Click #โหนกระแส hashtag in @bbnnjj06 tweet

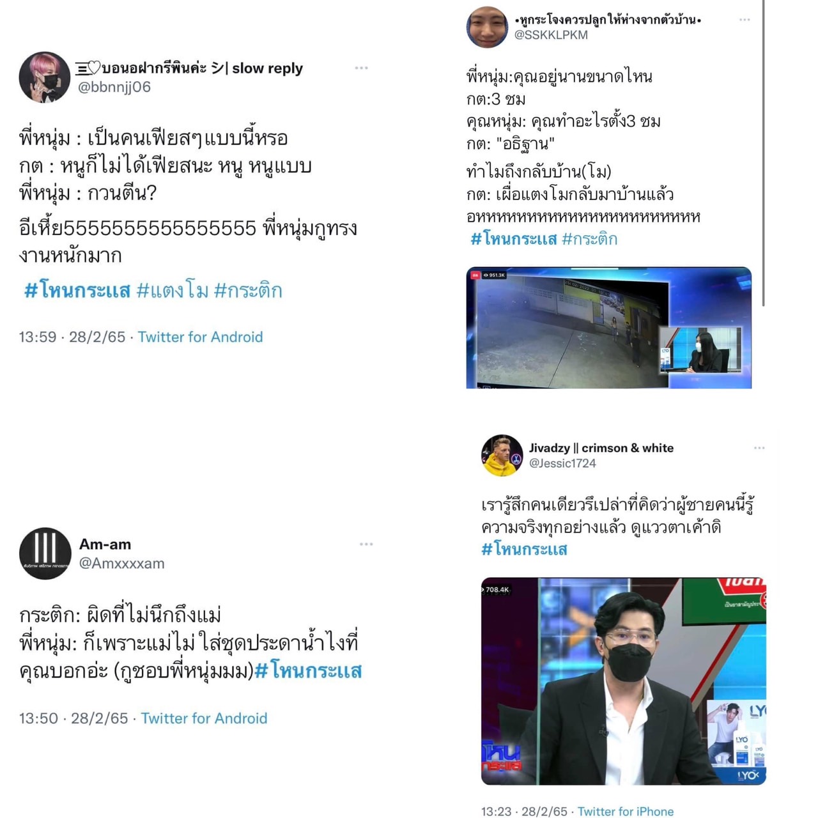click(77, 291)
